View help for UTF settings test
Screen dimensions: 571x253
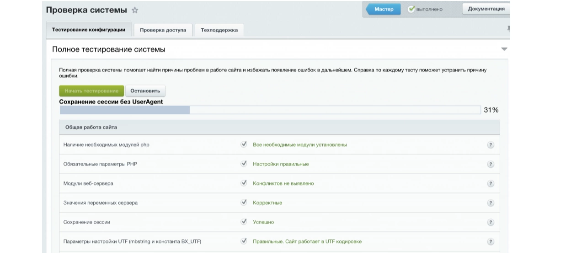(491, 242)
